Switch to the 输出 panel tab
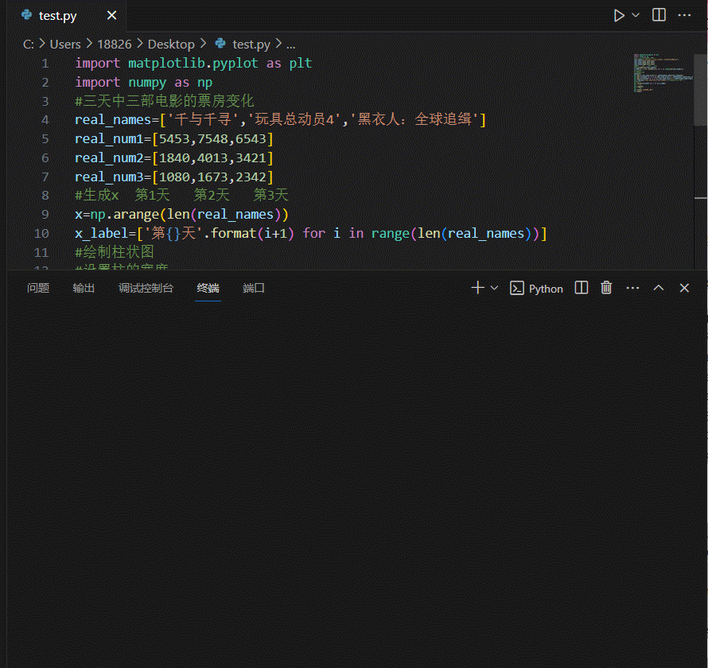 [x=84, y=288]
